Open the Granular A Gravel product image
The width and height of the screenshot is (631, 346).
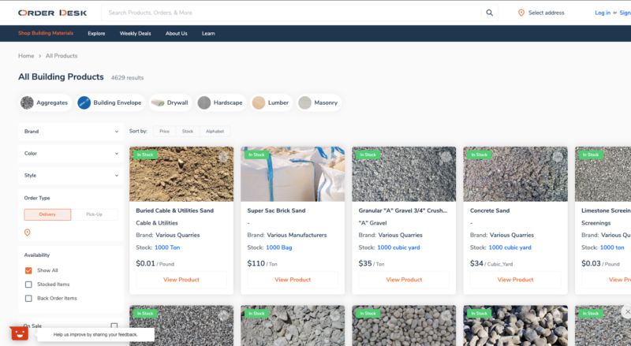point(404,174)
